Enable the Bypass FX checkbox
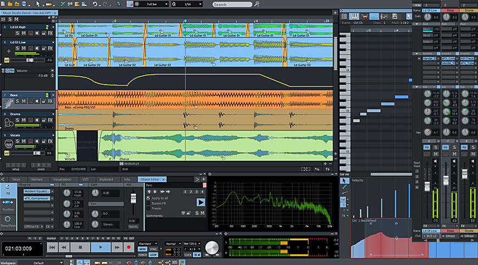The image size is (478, 265). click(148, 203)
